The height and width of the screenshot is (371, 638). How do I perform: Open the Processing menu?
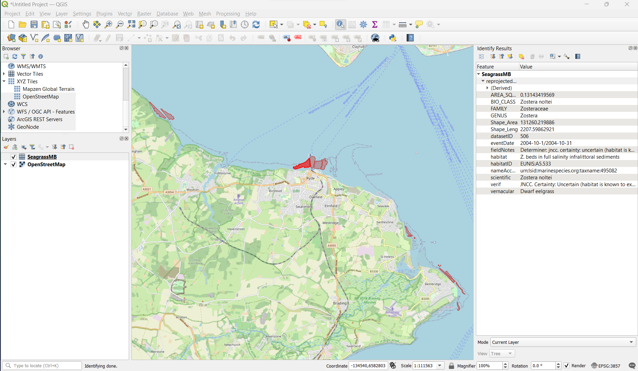(228, 14)
